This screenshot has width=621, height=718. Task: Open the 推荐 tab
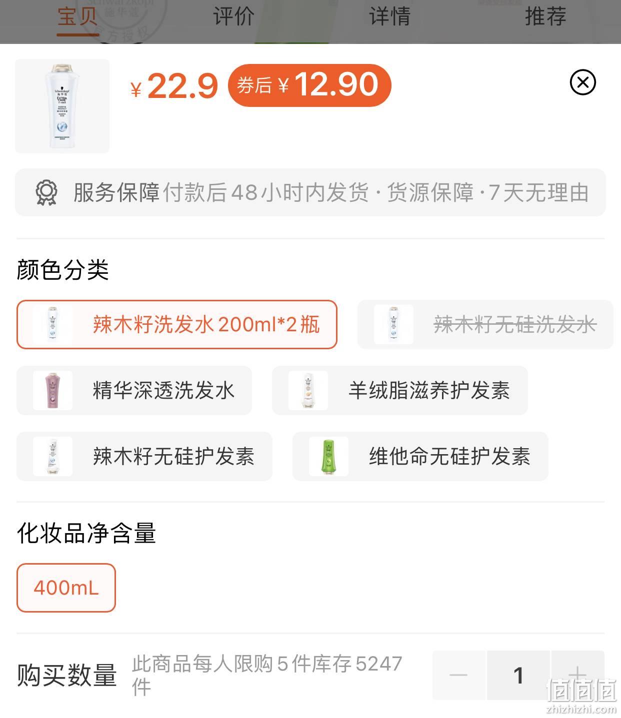tap(545, 16)
